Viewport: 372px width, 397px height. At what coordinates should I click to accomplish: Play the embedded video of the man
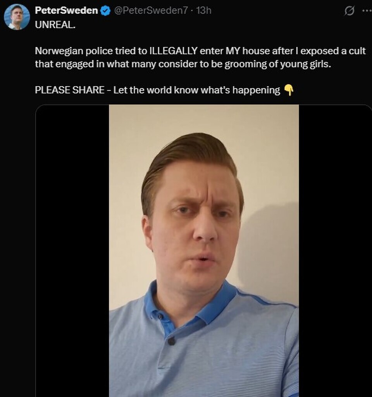point(204,251)
